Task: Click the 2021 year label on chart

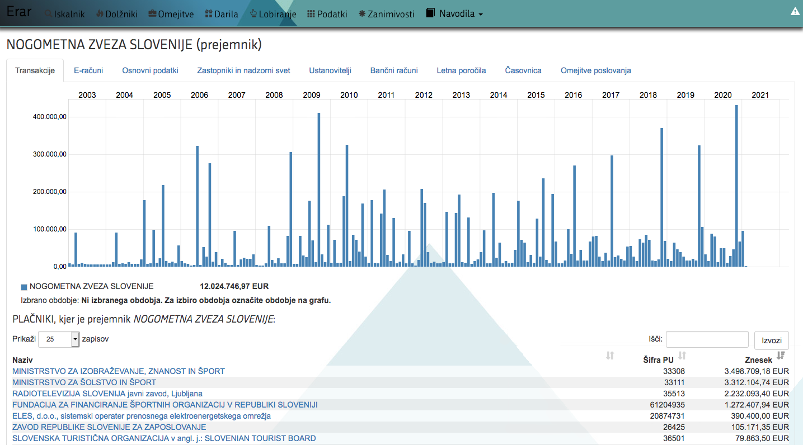Action: (x=760, y=95)
